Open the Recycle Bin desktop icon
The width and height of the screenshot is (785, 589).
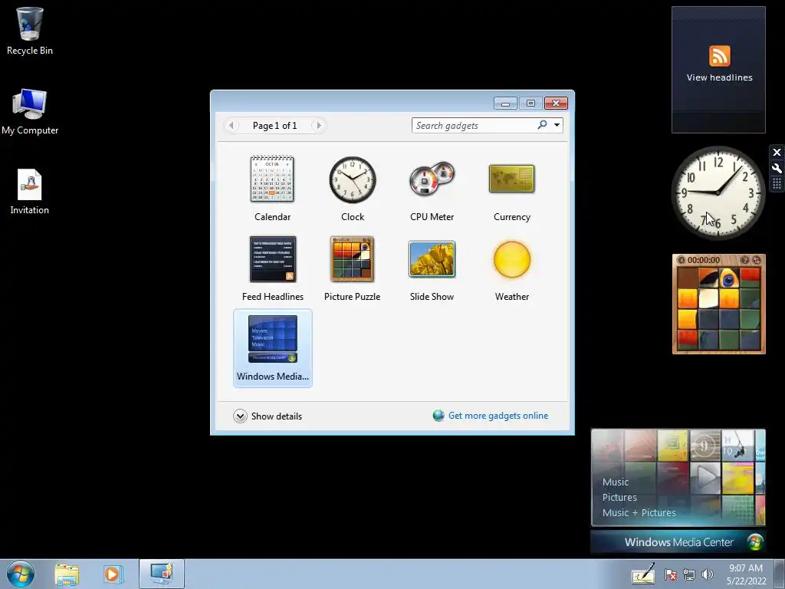click(x=30, y=31)
